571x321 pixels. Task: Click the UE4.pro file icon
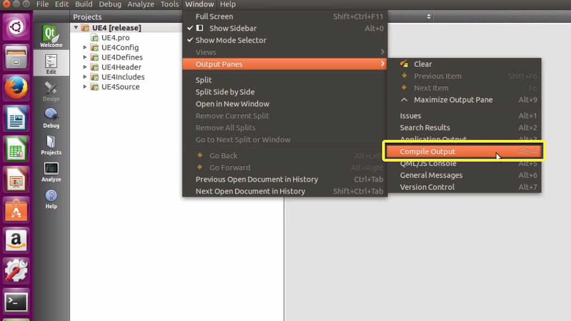(x=94, y=38)
